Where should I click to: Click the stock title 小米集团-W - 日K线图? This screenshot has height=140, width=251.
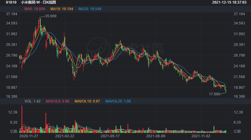point(39,2)
